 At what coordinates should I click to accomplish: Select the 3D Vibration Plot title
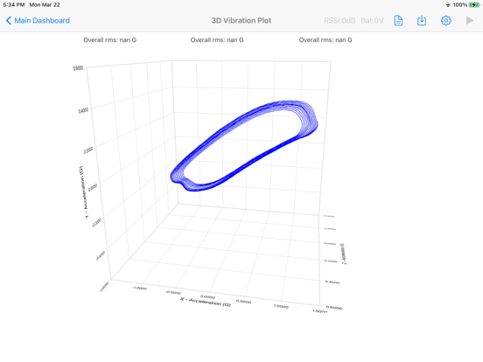pyautogui.click(x=241, y=21)
